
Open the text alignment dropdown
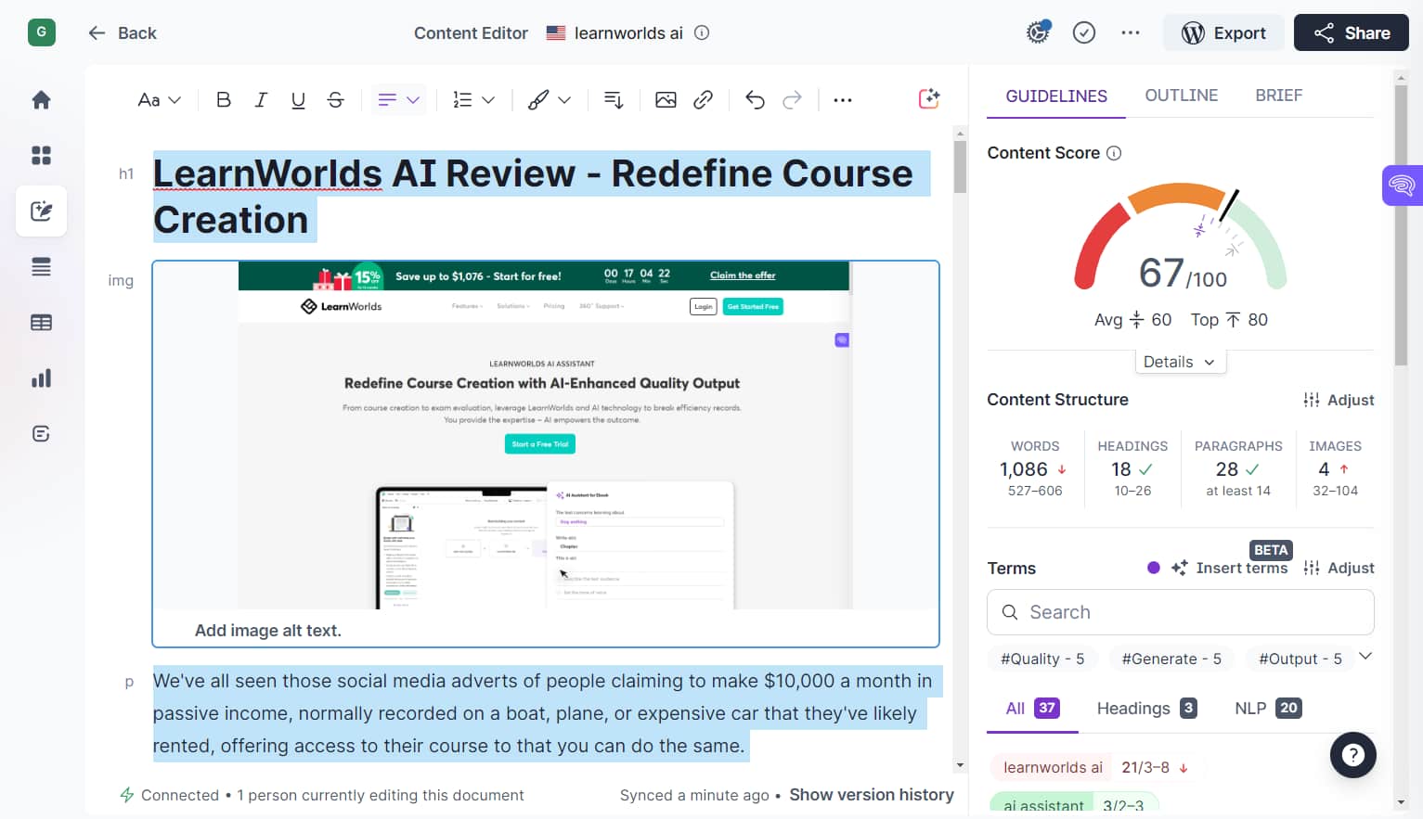click(x=399, y=100)
